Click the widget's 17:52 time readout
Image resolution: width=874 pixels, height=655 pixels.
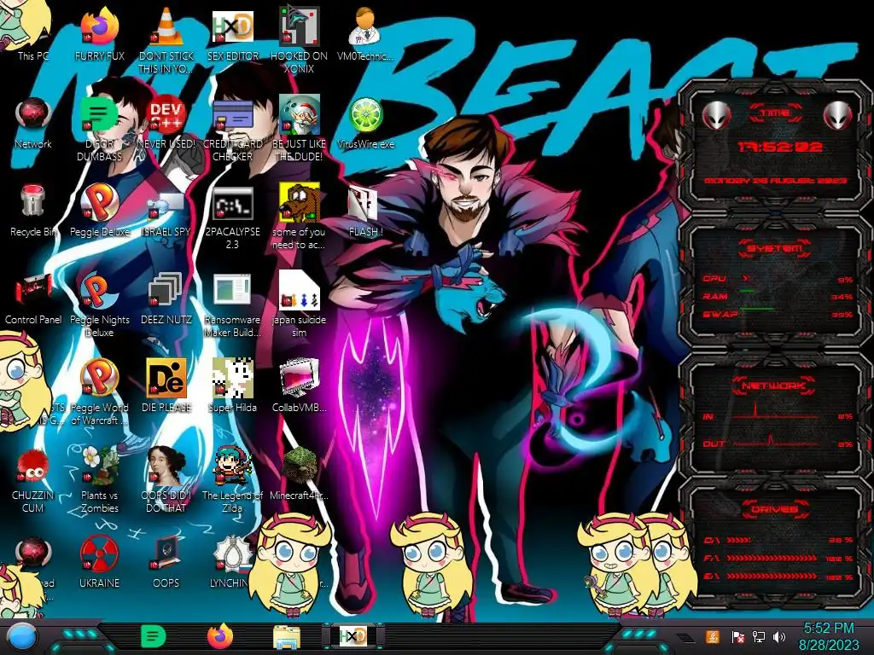click(x=780, y=147)
